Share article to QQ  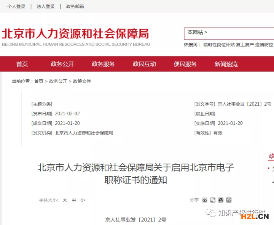coord(221,200)
